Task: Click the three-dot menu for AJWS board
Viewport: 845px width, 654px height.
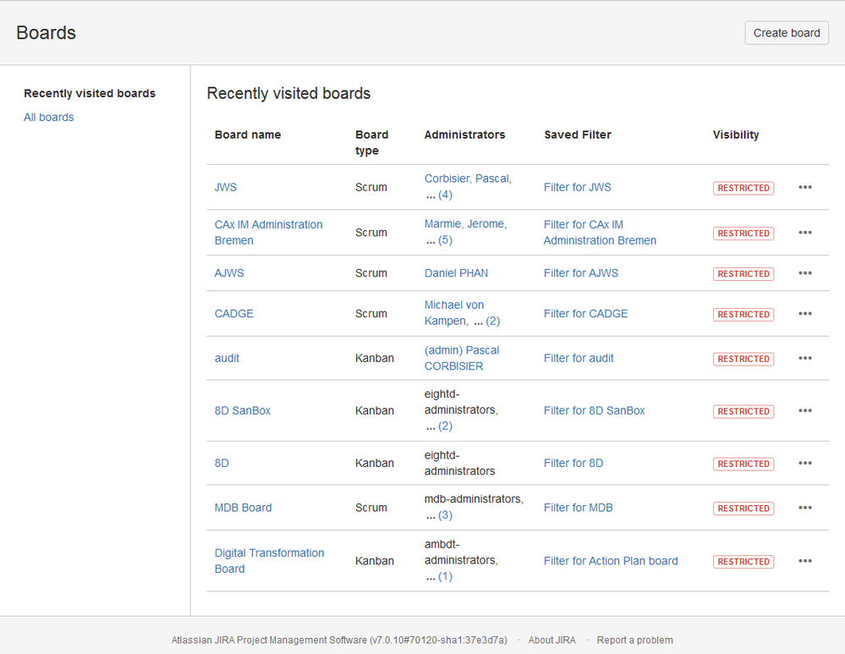Action: [x=804, y=273]
